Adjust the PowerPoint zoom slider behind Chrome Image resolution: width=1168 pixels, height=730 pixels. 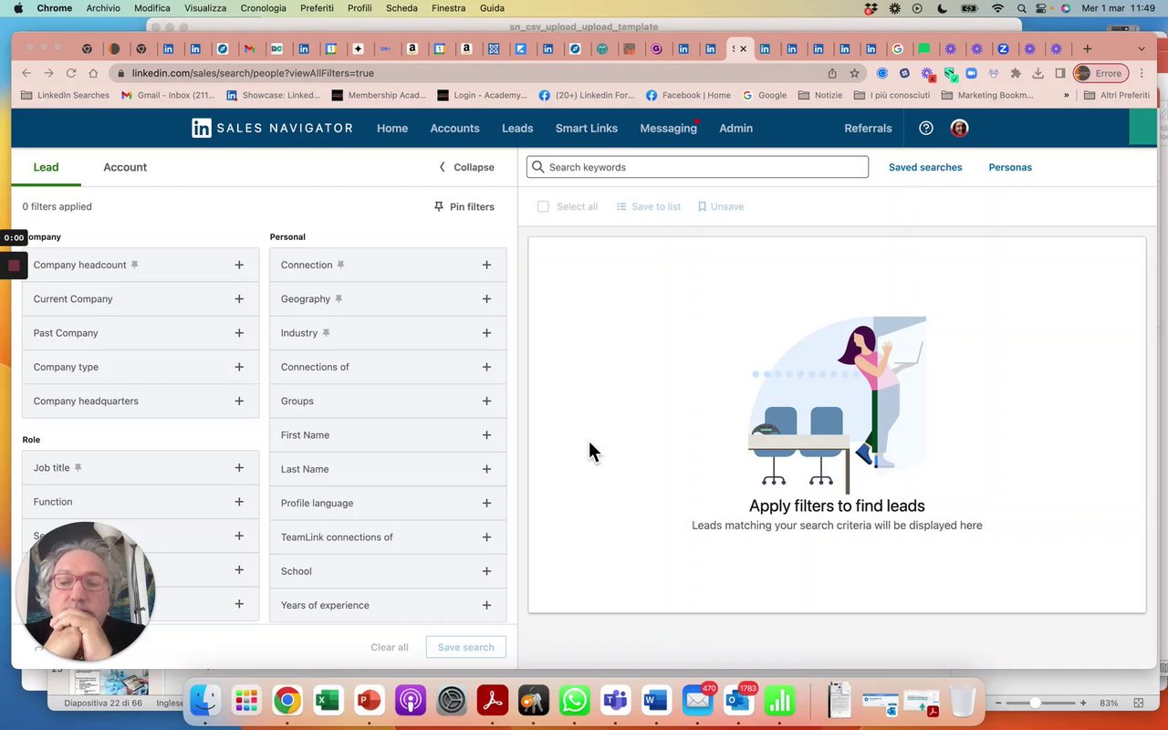pyautogui.click(x=1035, y=704)
